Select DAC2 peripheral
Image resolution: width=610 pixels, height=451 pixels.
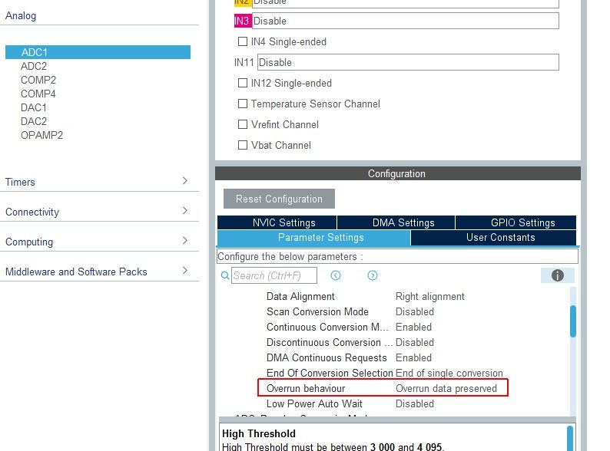click(34, 122)
